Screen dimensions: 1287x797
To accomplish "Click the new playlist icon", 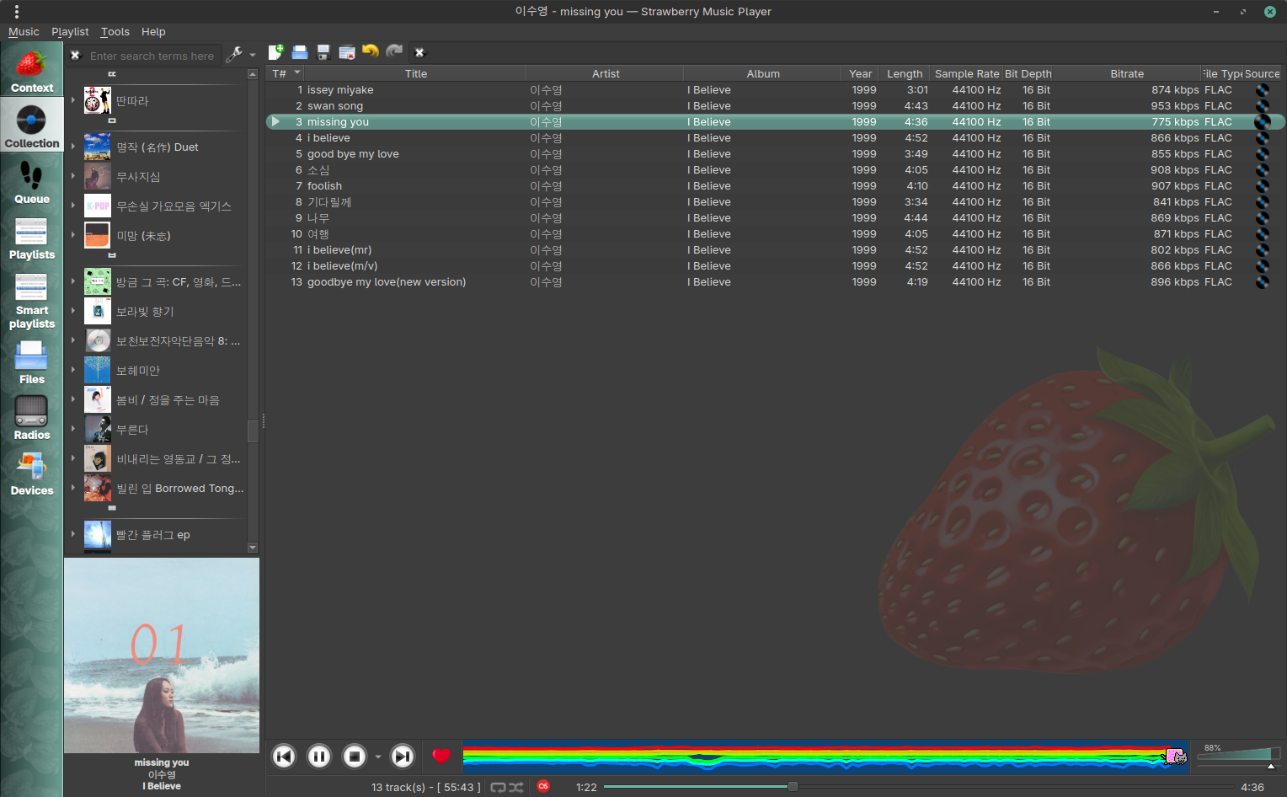I will 275,52.
